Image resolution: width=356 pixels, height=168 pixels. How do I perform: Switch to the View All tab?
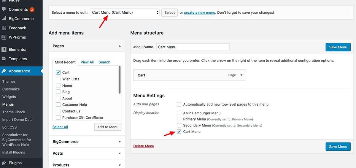point(87,62)
